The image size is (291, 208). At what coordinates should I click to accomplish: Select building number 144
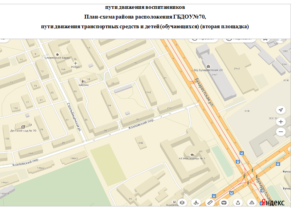[31, 153]
